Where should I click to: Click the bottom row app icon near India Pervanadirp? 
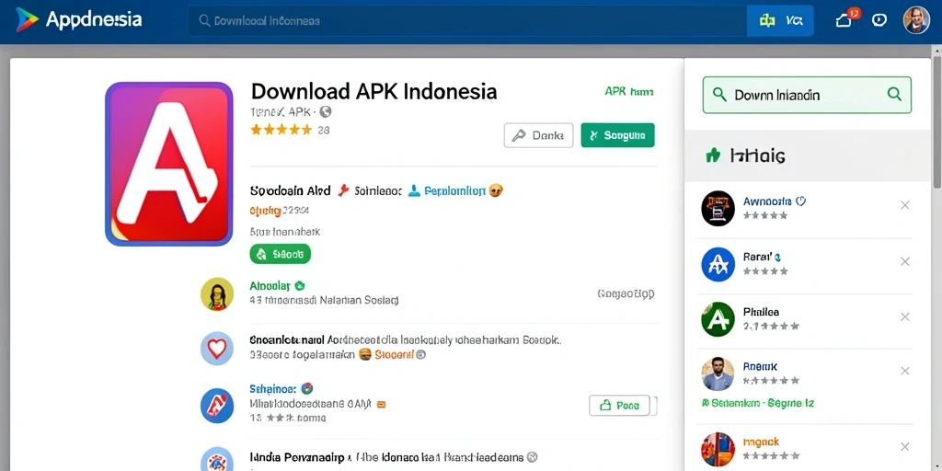pyautogui.click(x=217, y=459)
